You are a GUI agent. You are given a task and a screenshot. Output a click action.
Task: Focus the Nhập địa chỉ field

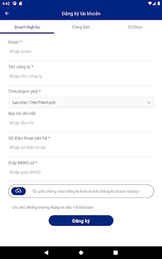click(x=81, y=123)
